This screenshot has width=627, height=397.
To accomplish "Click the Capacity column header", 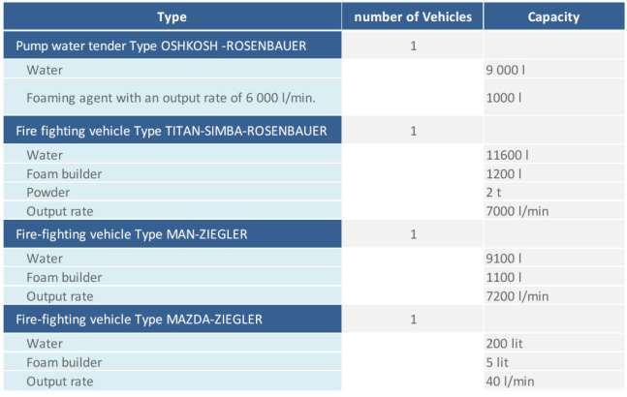I will (553, 16).
